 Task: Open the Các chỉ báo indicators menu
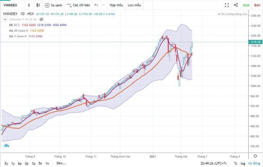click(78, 5)
